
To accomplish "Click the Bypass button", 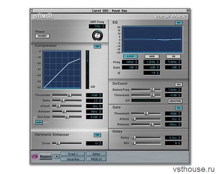I will click(46, 156).
